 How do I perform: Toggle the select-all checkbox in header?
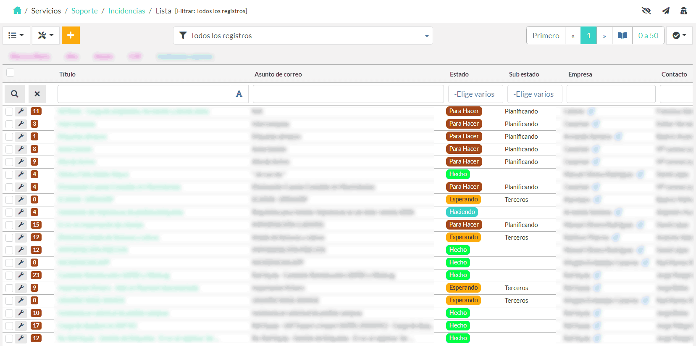pos(11,73)
